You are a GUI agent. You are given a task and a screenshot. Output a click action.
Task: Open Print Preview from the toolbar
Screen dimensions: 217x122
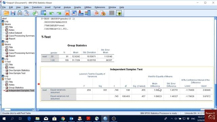26,13
